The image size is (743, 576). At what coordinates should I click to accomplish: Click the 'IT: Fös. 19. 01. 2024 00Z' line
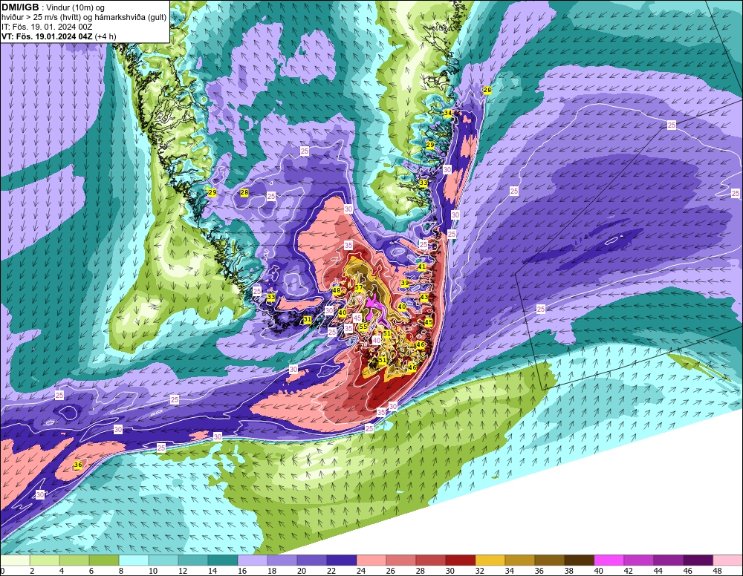[x=47, y=27]
